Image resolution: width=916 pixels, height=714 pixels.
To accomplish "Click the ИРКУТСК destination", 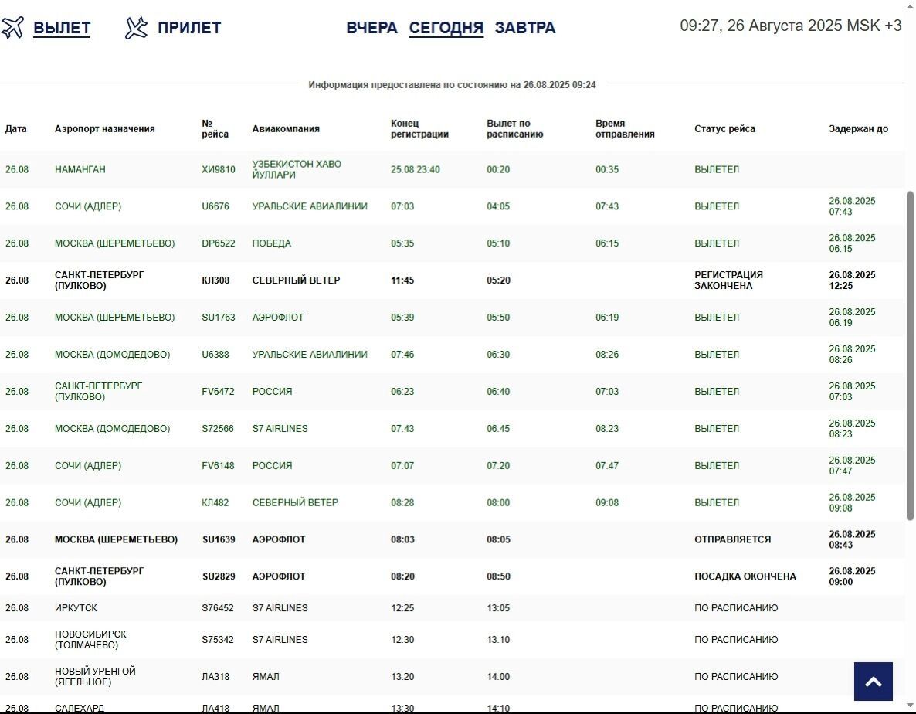I will (76, 608).
